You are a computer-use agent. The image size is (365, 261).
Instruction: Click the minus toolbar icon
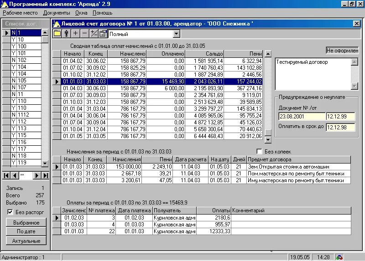point(84,34)
